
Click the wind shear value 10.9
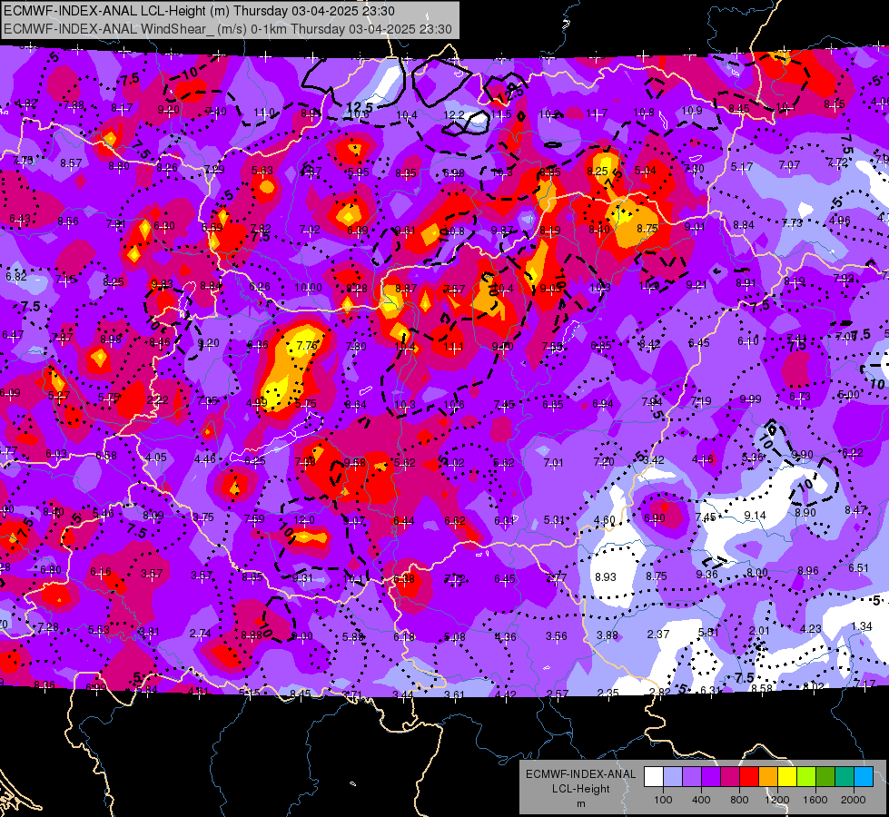[x=692, y=111]
